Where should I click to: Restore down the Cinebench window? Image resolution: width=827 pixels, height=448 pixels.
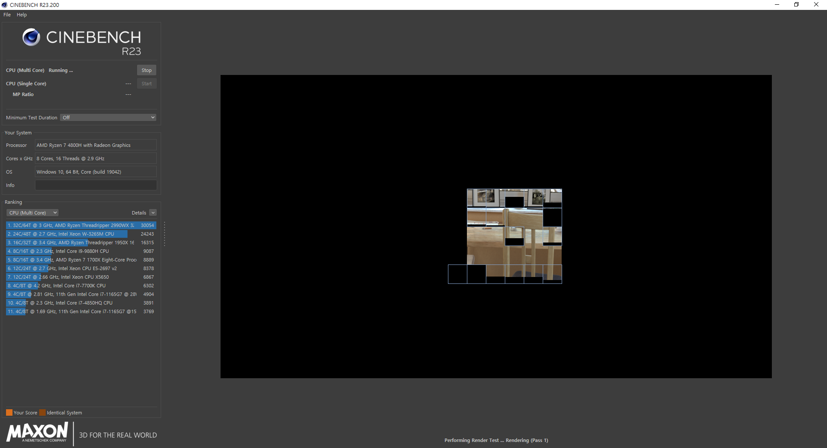pyautogui.click(x=796, y=5)
